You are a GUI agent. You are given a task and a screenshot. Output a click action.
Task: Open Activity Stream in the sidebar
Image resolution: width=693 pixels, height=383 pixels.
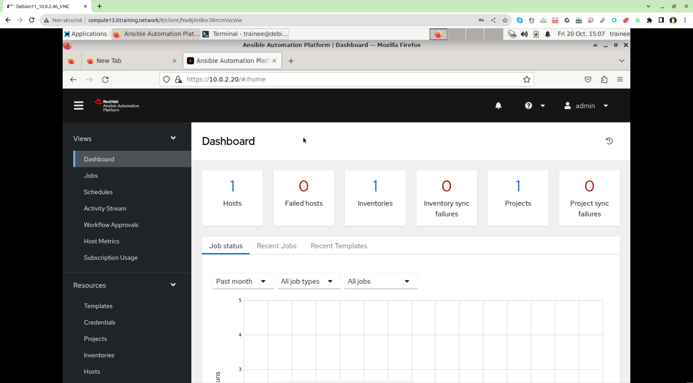coord(105,208)
